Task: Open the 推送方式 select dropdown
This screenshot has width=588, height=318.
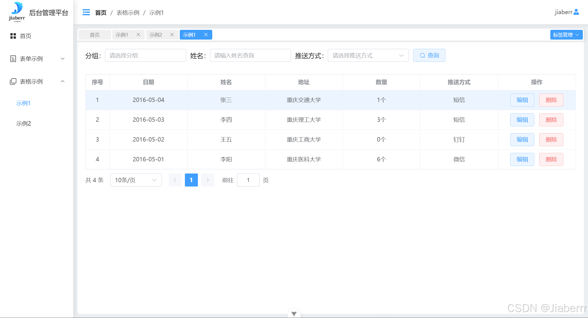Action: tap(368, 56)
